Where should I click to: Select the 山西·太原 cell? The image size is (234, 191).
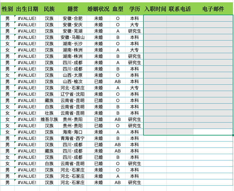73,75
